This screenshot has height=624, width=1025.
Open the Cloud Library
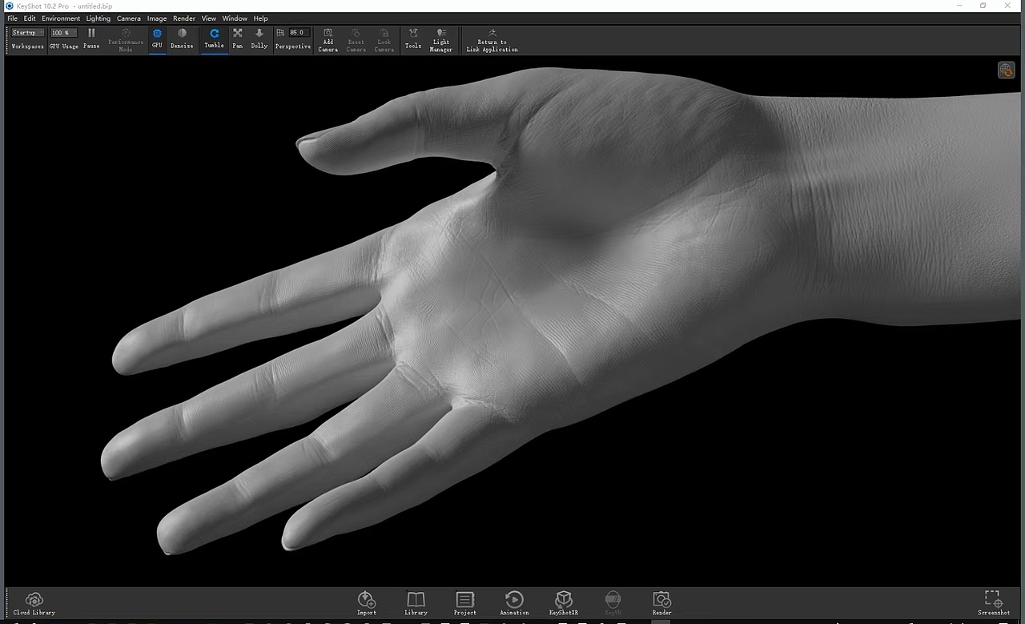pyautogui.click(x=34, y=603)
